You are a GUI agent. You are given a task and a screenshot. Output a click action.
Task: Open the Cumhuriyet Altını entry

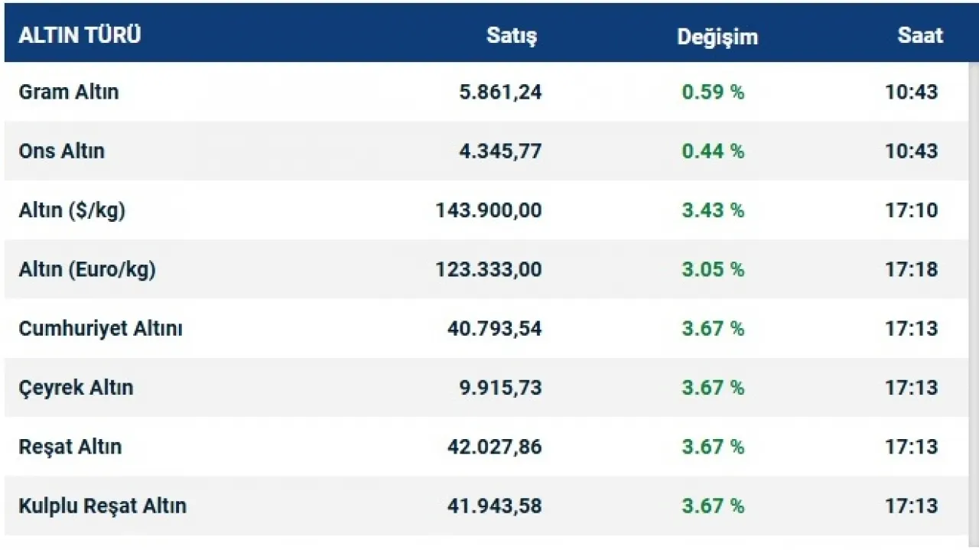coord(100,328)
